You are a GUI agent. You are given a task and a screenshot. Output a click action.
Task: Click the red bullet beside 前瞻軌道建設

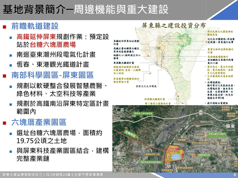(x=4, y=27)
